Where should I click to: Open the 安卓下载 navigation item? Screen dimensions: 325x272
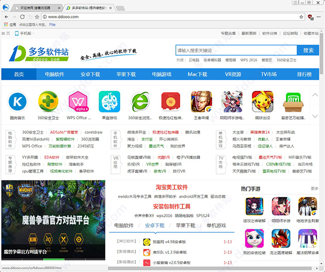(x=90, y=74)
